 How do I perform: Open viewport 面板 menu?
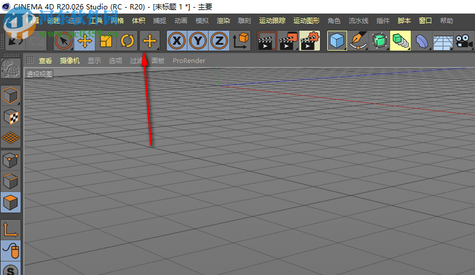pyautogui.click(x=158, y=61)
